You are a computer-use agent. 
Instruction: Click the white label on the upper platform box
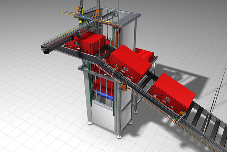(78, 44)
